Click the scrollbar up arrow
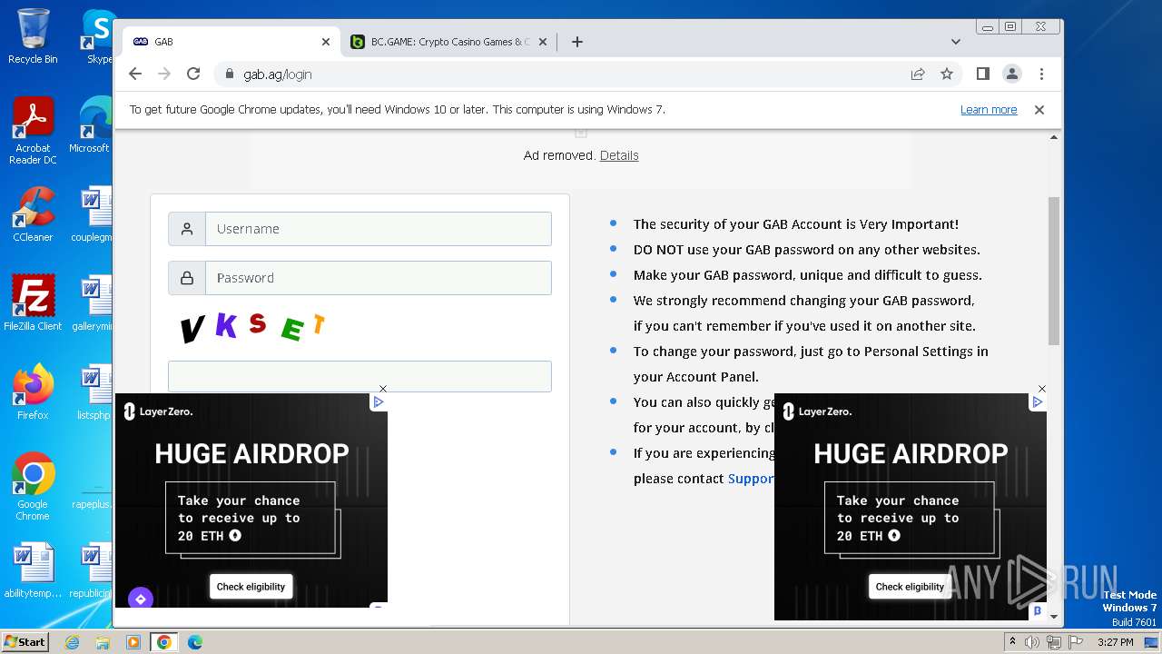This screenshot has width=1162, height=654. point(1054,137)
